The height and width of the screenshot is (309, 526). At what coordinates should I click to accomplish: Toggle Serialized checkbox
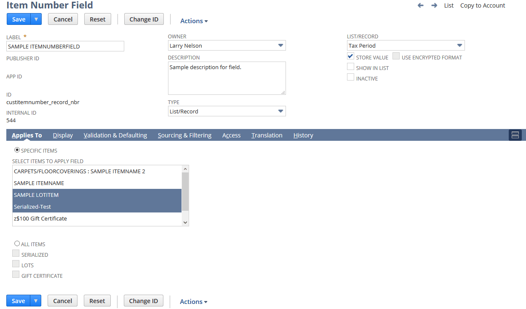click(16, 253)
